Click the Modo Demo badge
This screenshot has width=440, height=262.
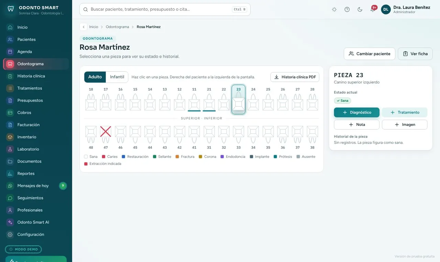[x=23, y=249]
